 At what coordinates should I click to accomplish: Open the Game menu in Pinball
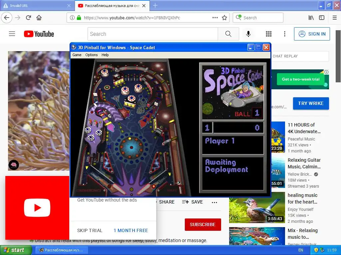(x=77, y=55)
